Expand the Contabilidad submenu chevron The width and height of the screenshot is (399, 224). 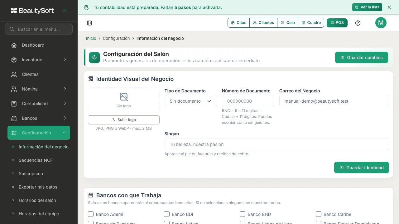pos(65,103)
